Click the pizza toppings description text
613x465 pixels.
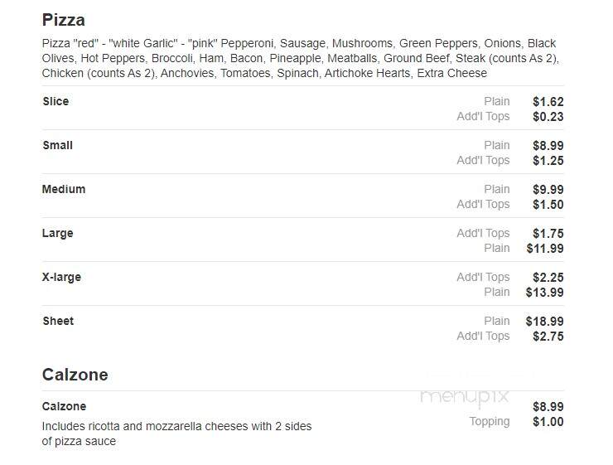coord(300,58)
